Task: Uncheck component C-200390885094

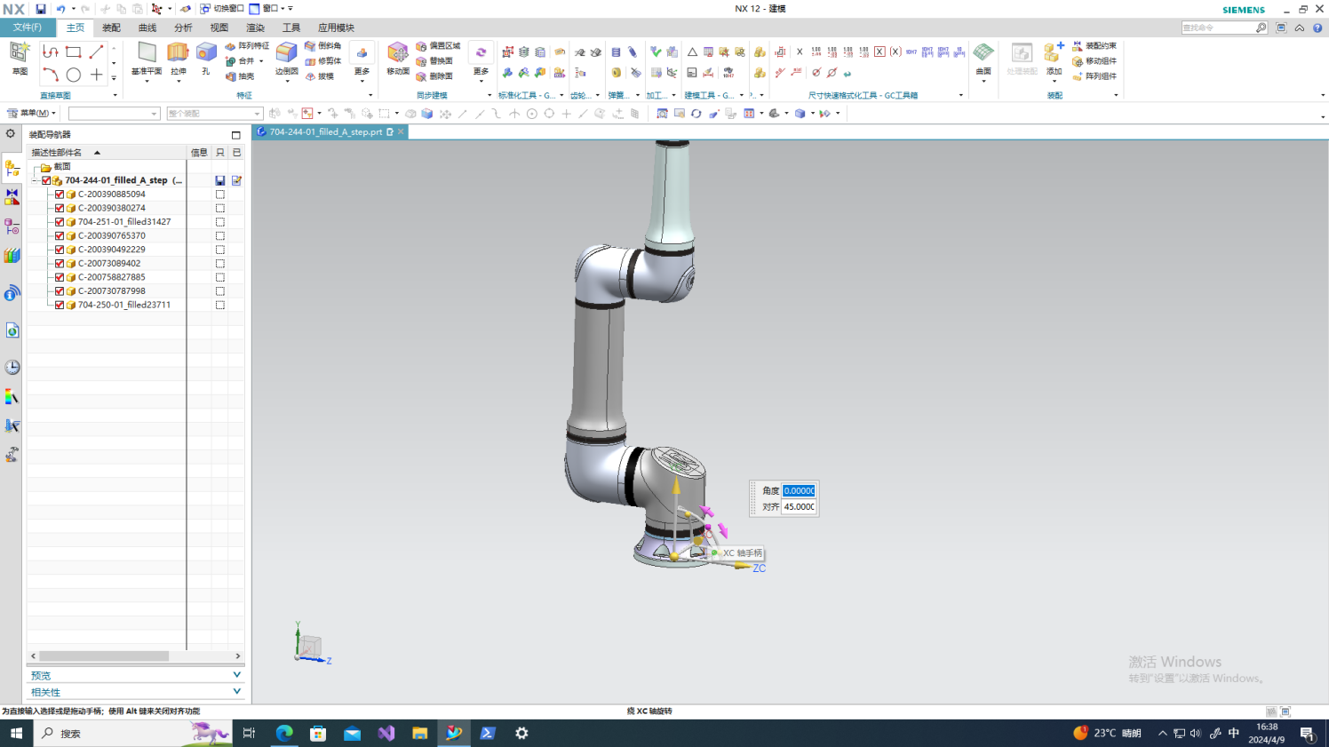Action: [60, 195]
